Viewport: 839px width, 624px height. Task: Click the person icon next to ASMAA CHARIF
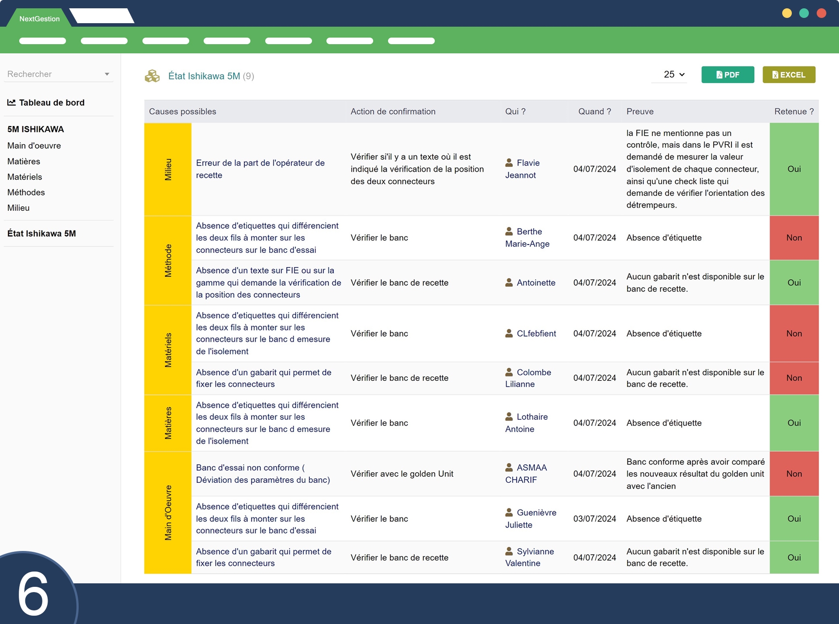coord(509,467)
